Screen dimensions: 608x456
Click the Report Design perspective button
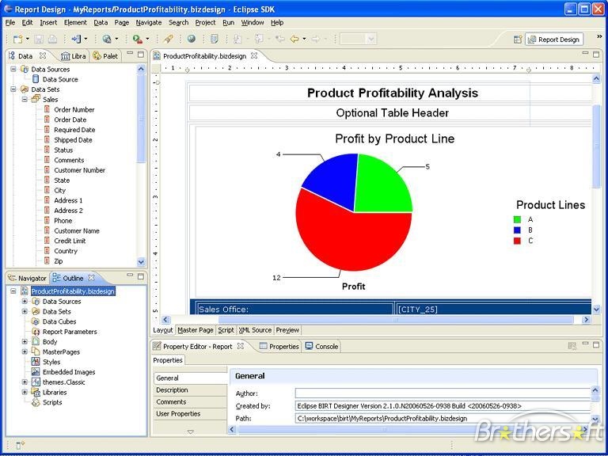(x=554, y=39)
